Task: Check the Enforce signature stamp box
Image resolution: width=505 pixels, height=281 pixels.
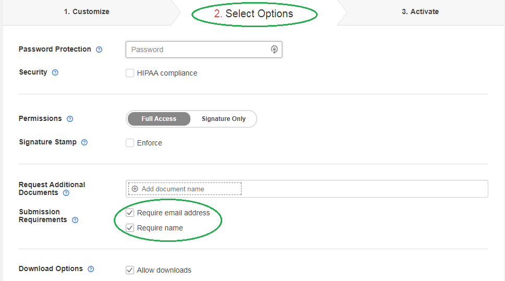Action: coord(130,143)
